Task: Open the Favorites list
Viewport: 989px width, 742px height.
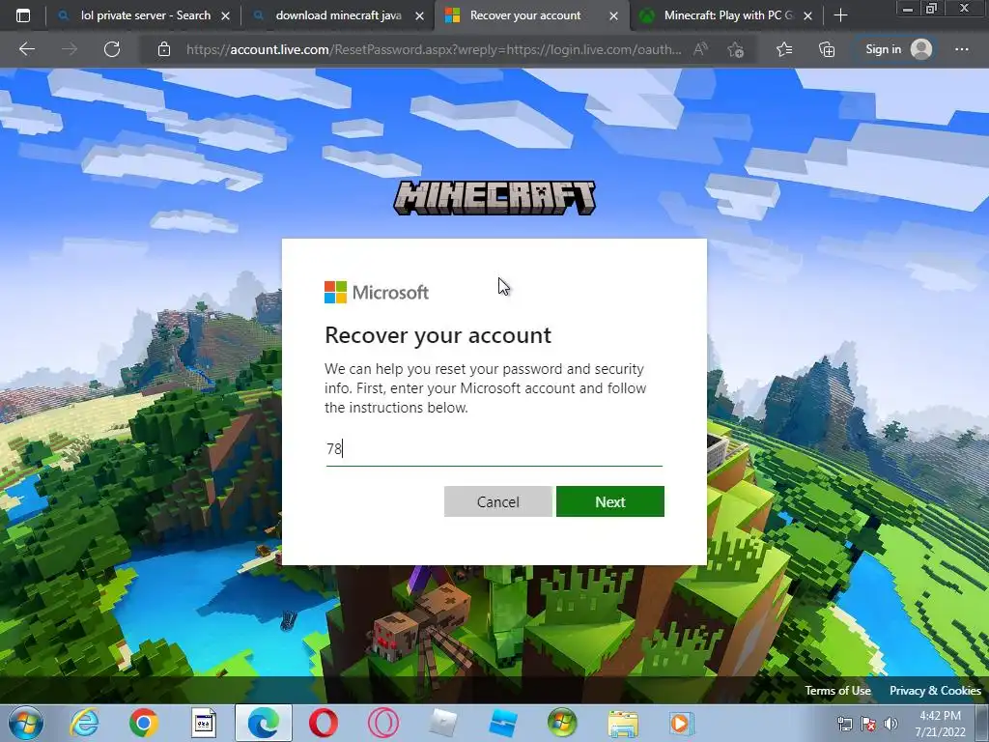Action: point(784,49)
